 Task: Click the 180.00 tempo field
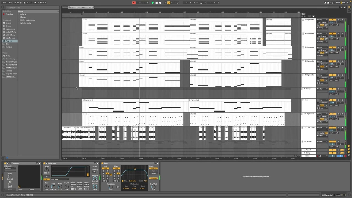16,3
